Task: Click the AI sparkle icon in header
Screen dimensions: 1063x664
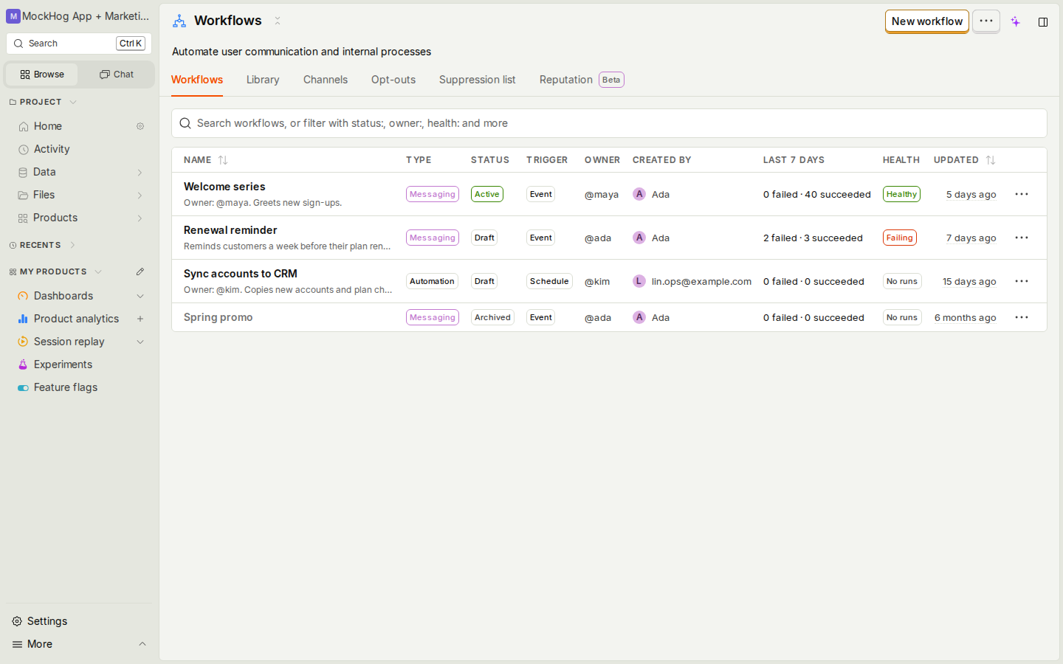Action: point(1016,22)
